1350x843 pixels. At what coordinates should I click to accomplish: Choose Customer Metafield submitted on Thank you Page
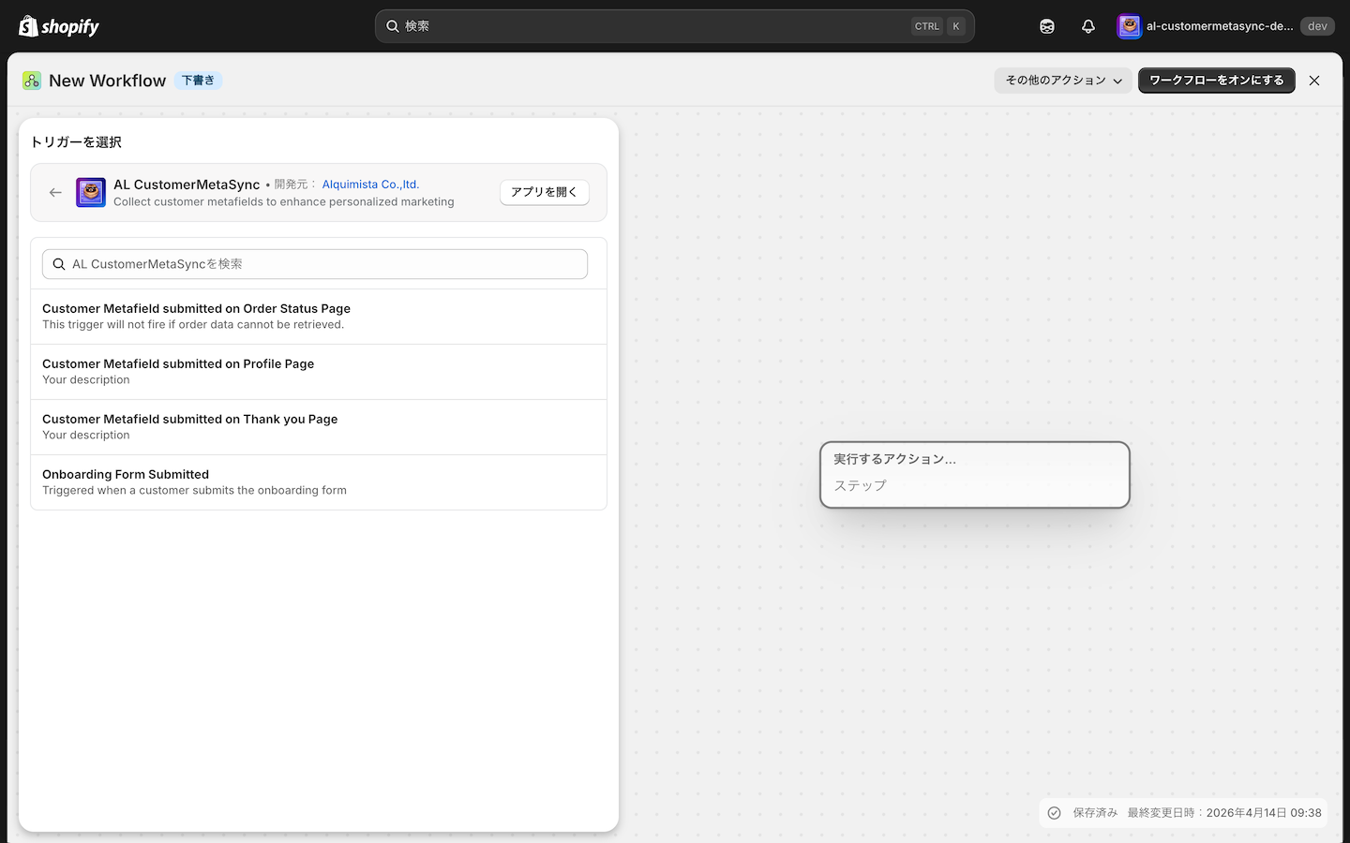(319, 427)
